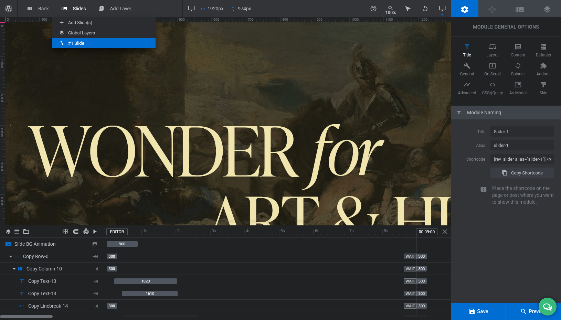Click the 1610 animation bar
Viewport: 561px width, 320px height.
tap(150, 294)
